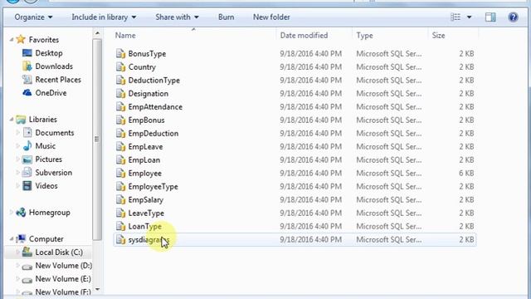531x299 pixels.
Task: Click the EmpLoan file icon
Action: click(x=120, y=159)
